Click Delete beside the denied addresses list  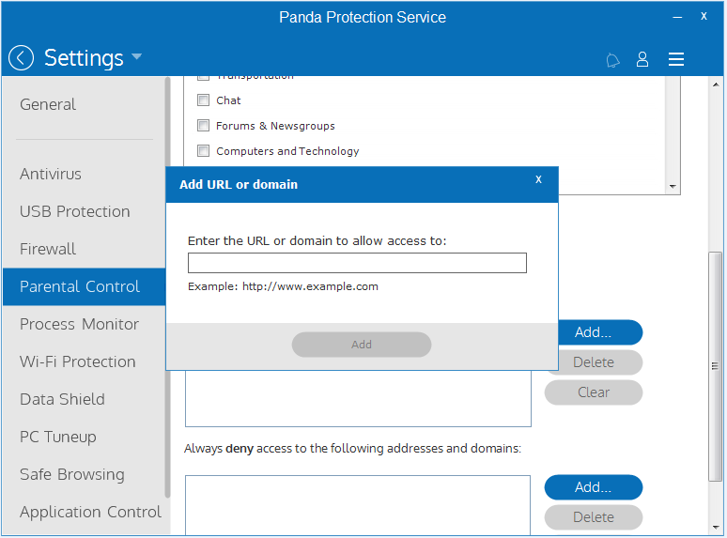[594, 517]
